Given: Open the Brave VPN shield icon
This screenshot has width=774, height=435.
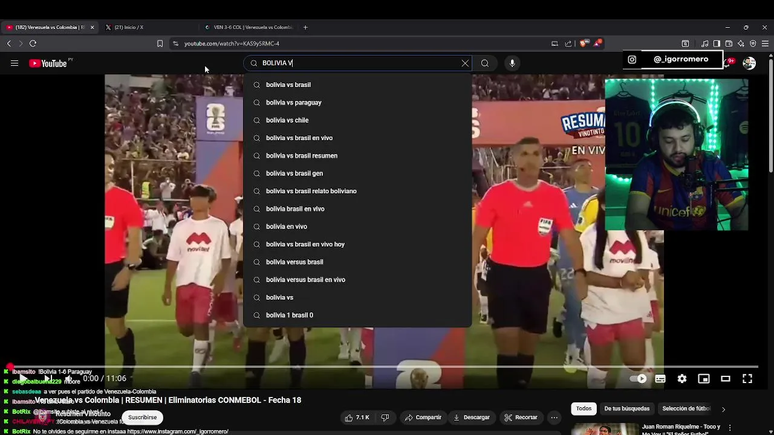Looking at the screenshot, I should point(753,43).
